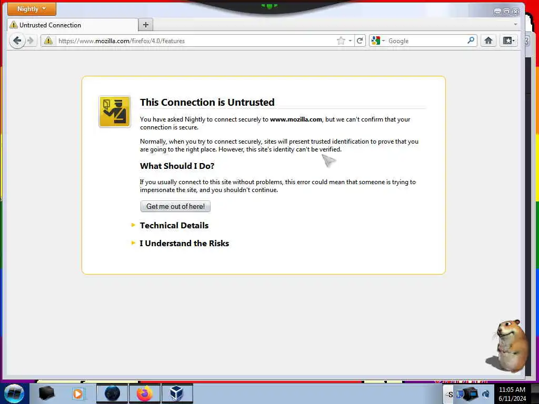539x404 pixels.
Task: Open Firefox from the taskbar
Action: tap(145, 393)
